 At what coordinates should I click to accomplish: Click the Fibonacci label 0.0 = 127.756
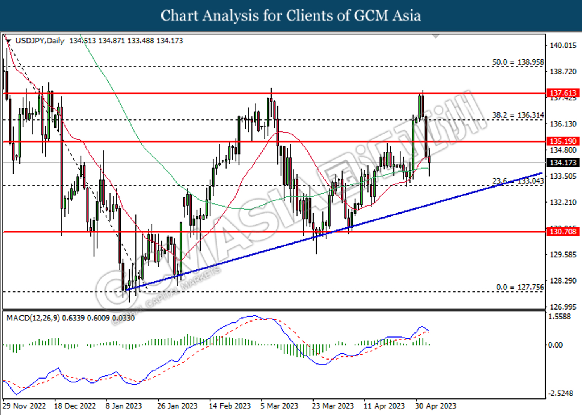pyautogui.click(x=520, y=288)
